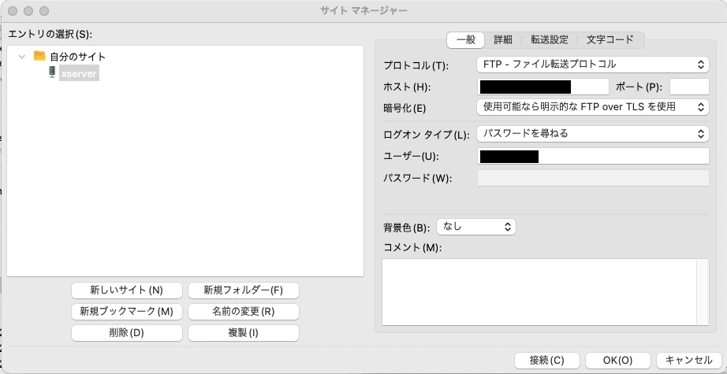Open the 詳細 tab
The image size is (727, 374).
[x=502, y=40]
